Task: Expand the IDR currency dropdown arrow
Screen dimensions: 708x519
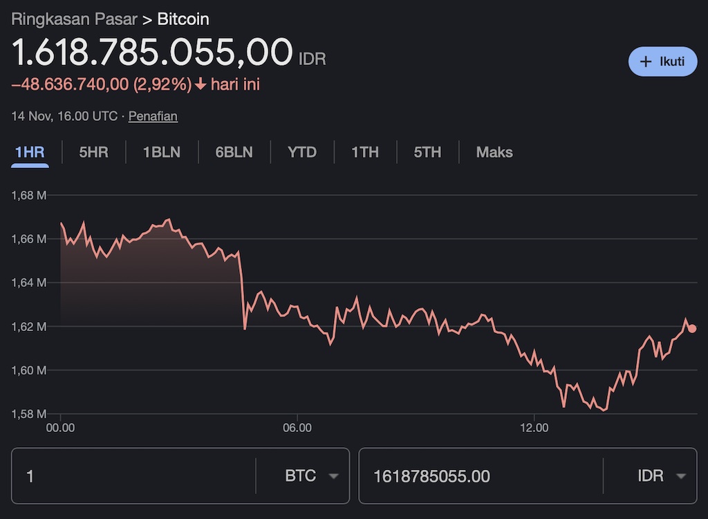Action: click(681, 476)
